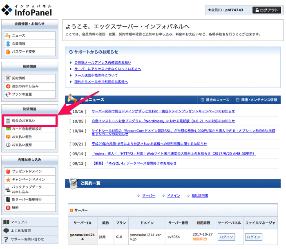This screenshot has width=286, height=249.
Task: Click the サポートお問い合わせ question mark icon
Action: pyautogui.click(x=6, y=239)
